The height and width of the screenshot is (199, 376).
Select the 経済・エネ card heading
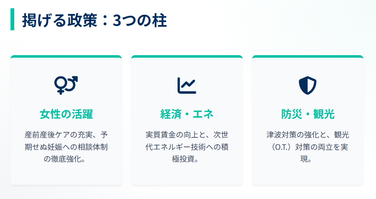click(187, 114)
